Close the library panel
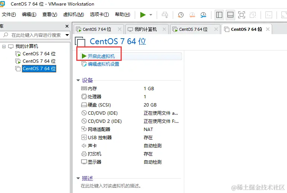 tap(67, 26)
